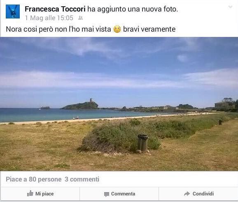The height and width of the screenshot is (202, 238).
Task: Open the 3 commenti link
Action: [x=82, y=179]
